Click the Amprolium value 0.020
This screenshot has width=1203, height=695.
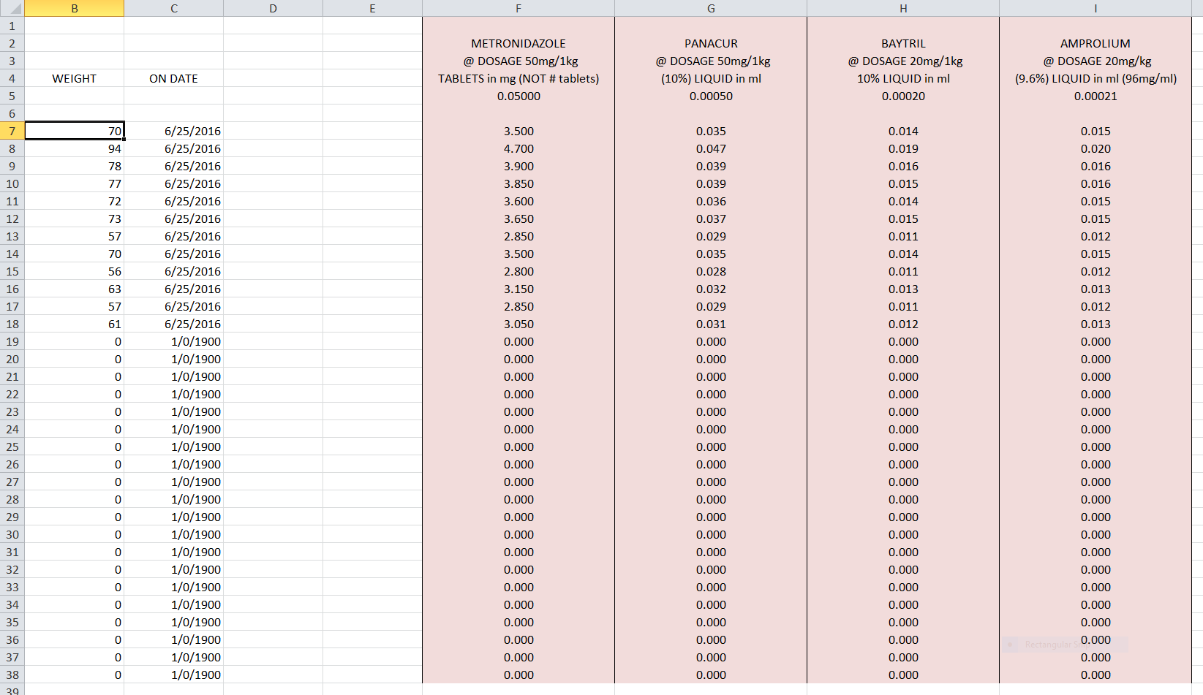[x=1095, y=148]
